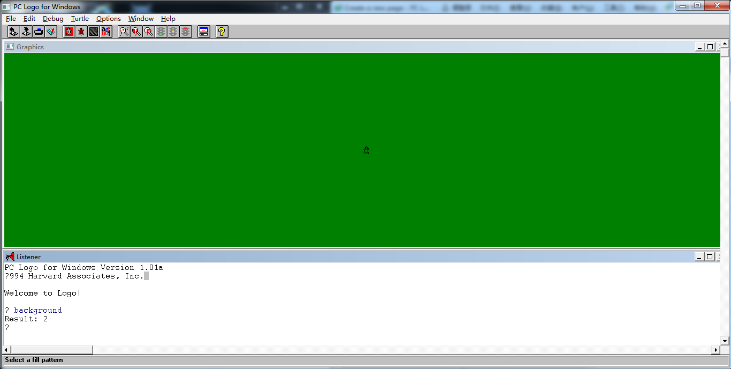Image resolution: width=731 pixels, height=369 pixels.
Task: Click the Save file toolbar icon
Action: point(26,32)
